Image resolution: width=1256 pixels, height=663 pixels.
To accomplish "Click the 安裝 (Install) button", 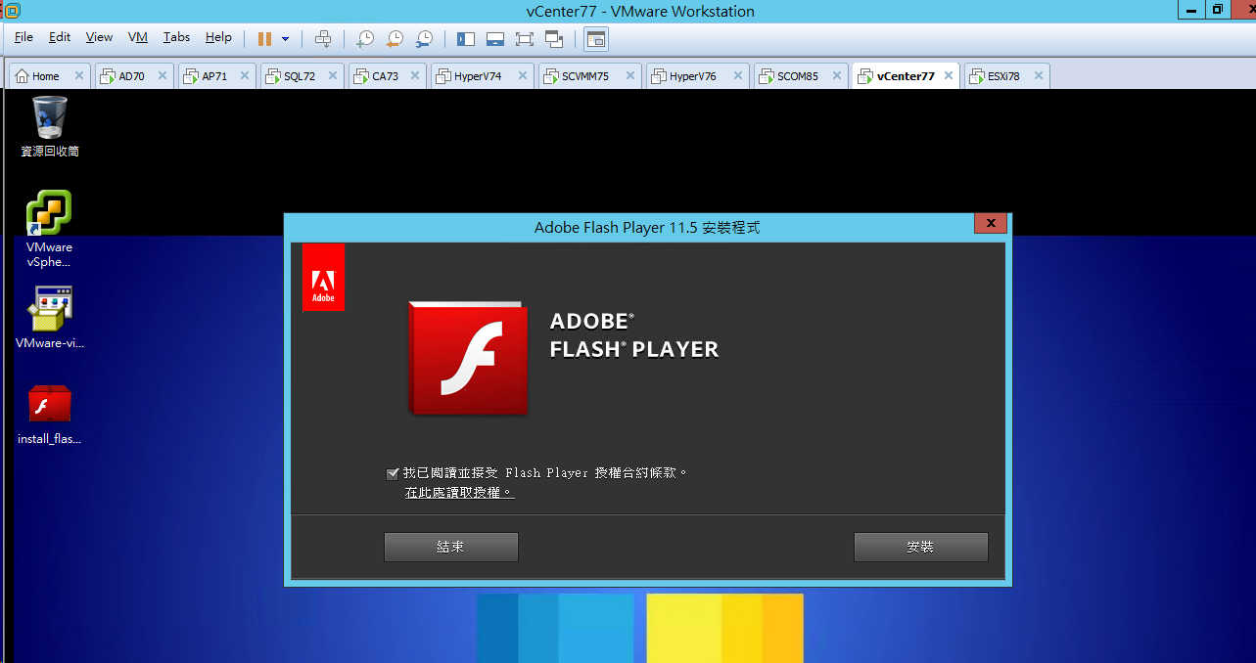I will click(920, 547).
